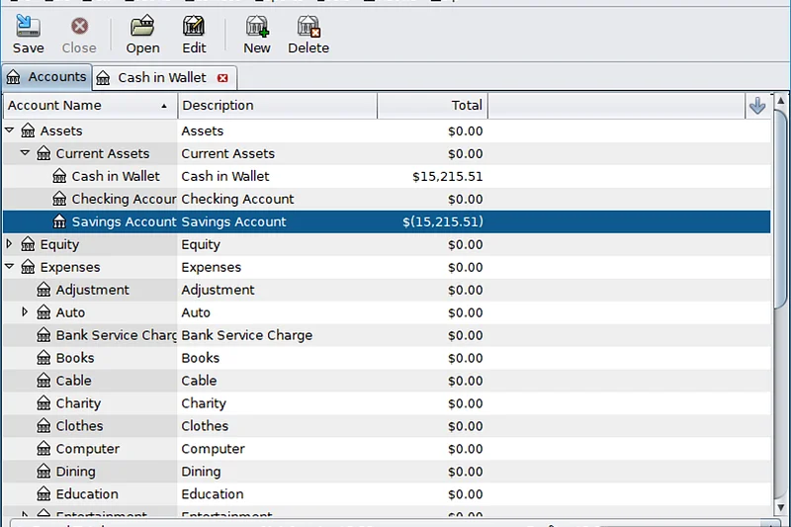Click the Open account toolbar icon
This screenshot has width=791, height=527.
pos(142,27)
